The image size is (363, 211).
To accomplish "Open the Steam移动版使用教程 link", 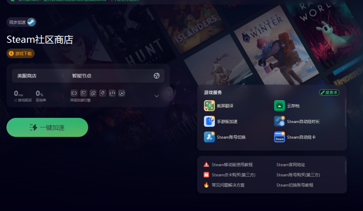I will [232, 165].
